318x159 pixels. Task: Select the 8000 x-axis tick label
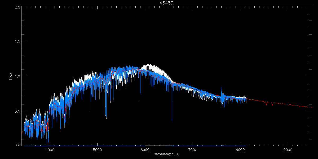(x=240, y=150)
